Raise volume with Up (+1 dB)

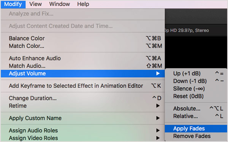pos(196,73)
